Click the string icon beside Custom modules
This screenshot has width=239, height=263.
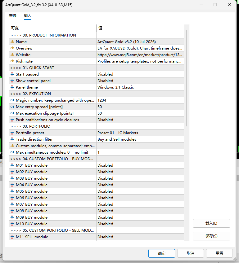tap(12, 146)
